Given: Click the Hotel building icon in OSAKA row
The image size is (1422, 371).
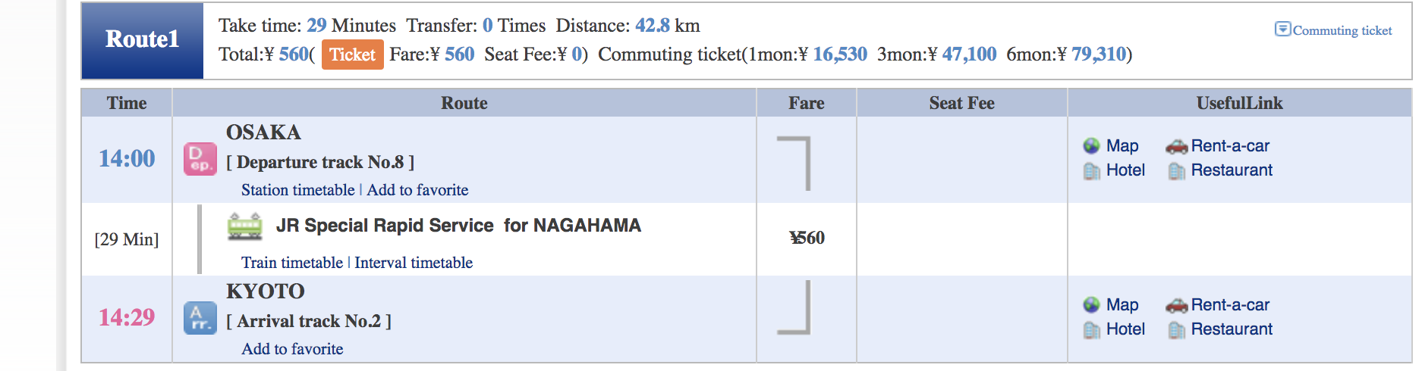Looking at the screenshot, I should coord(1092,171).
